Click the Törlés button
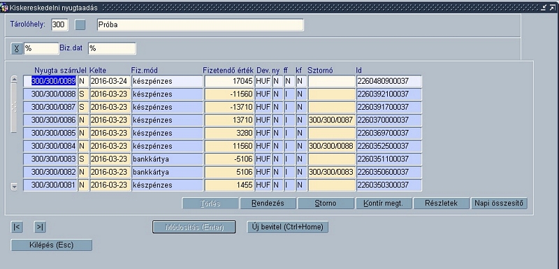This screenshot has height=269, width=559. (x=210, y=203)
